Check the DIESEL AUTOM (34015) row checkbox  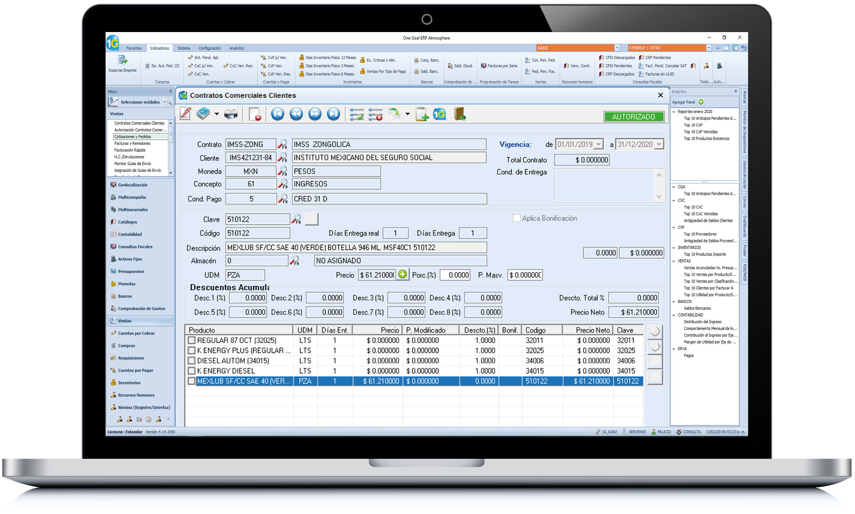(192, 361)
